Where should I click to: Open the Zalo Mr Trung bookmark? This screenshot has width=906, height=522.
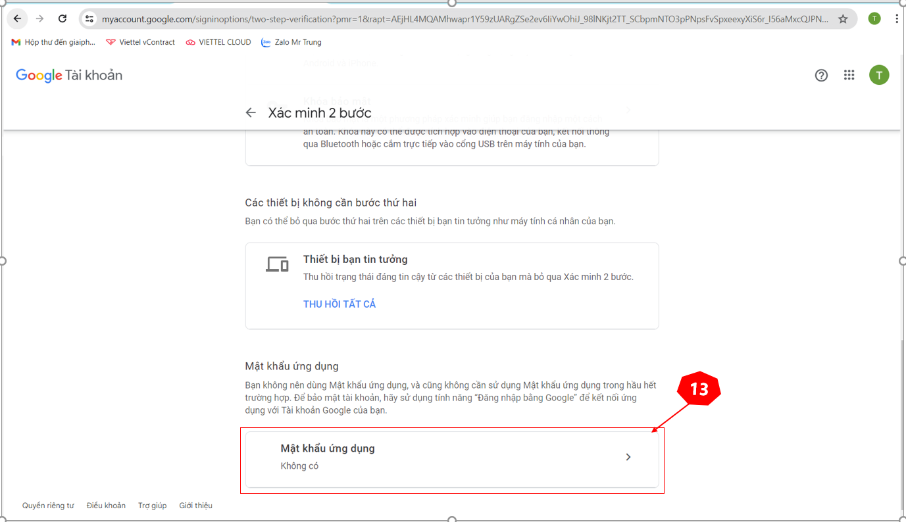pyautogui.click(x=291, y=41)
